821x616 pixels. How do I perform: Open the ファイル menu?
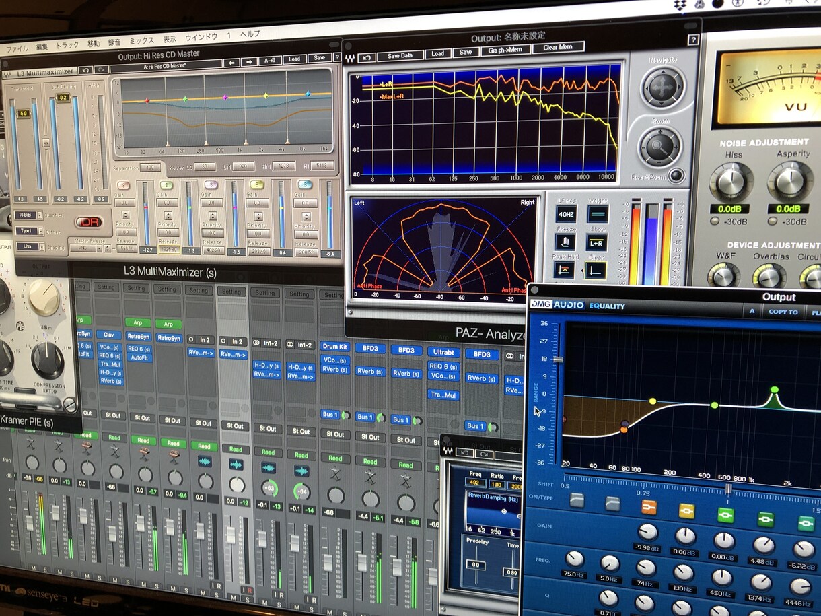pos(17,48)
